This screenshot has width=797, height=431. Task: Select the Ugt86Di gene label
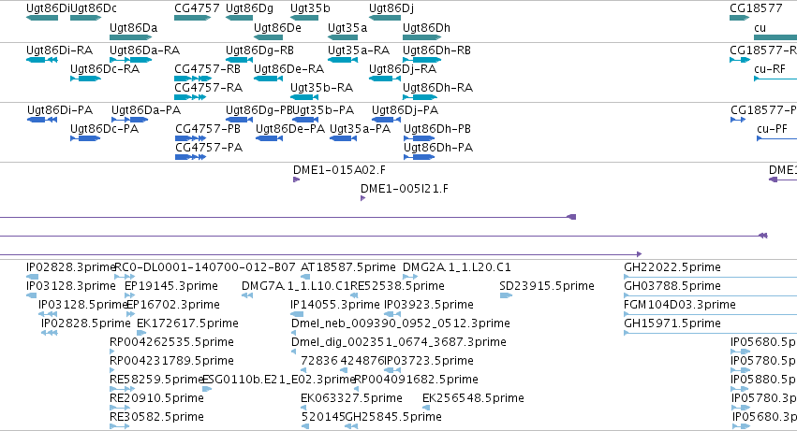[49, 8]
